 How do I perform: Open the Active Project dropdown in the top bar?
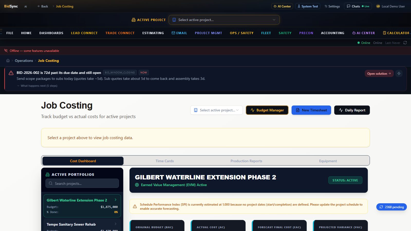224,20
